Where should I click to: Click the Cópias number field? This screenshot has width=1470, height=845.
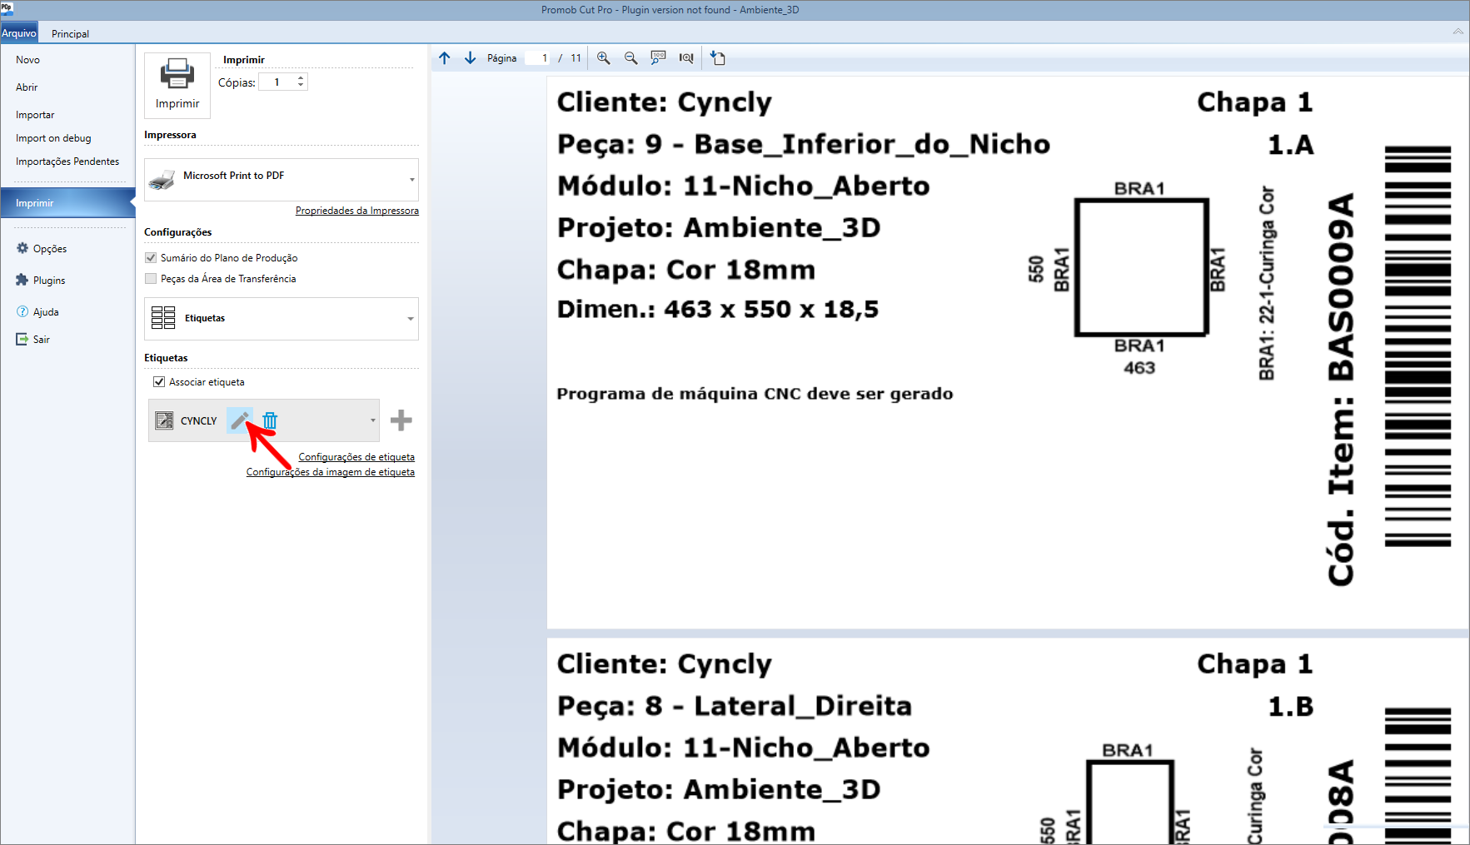277,82
